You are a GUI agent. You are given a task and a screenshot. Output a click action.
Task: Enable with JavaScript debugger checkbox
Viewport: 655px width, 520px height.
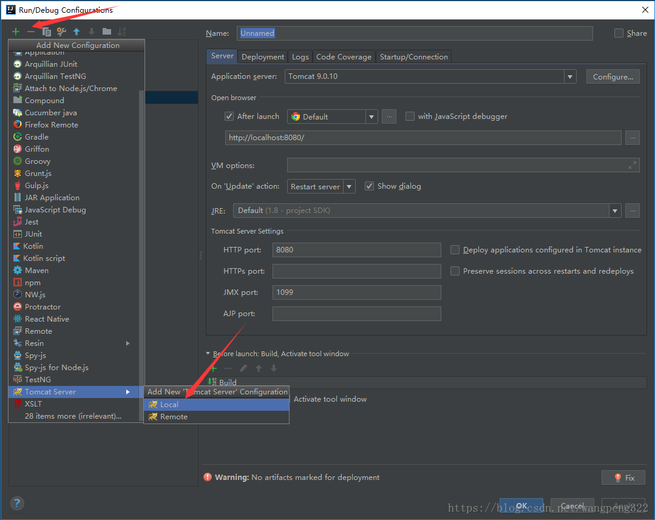click(x=410, y=116)
